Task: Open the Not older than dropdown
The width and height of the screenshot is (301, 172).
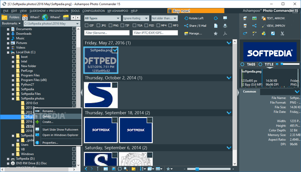Action: 164,18
